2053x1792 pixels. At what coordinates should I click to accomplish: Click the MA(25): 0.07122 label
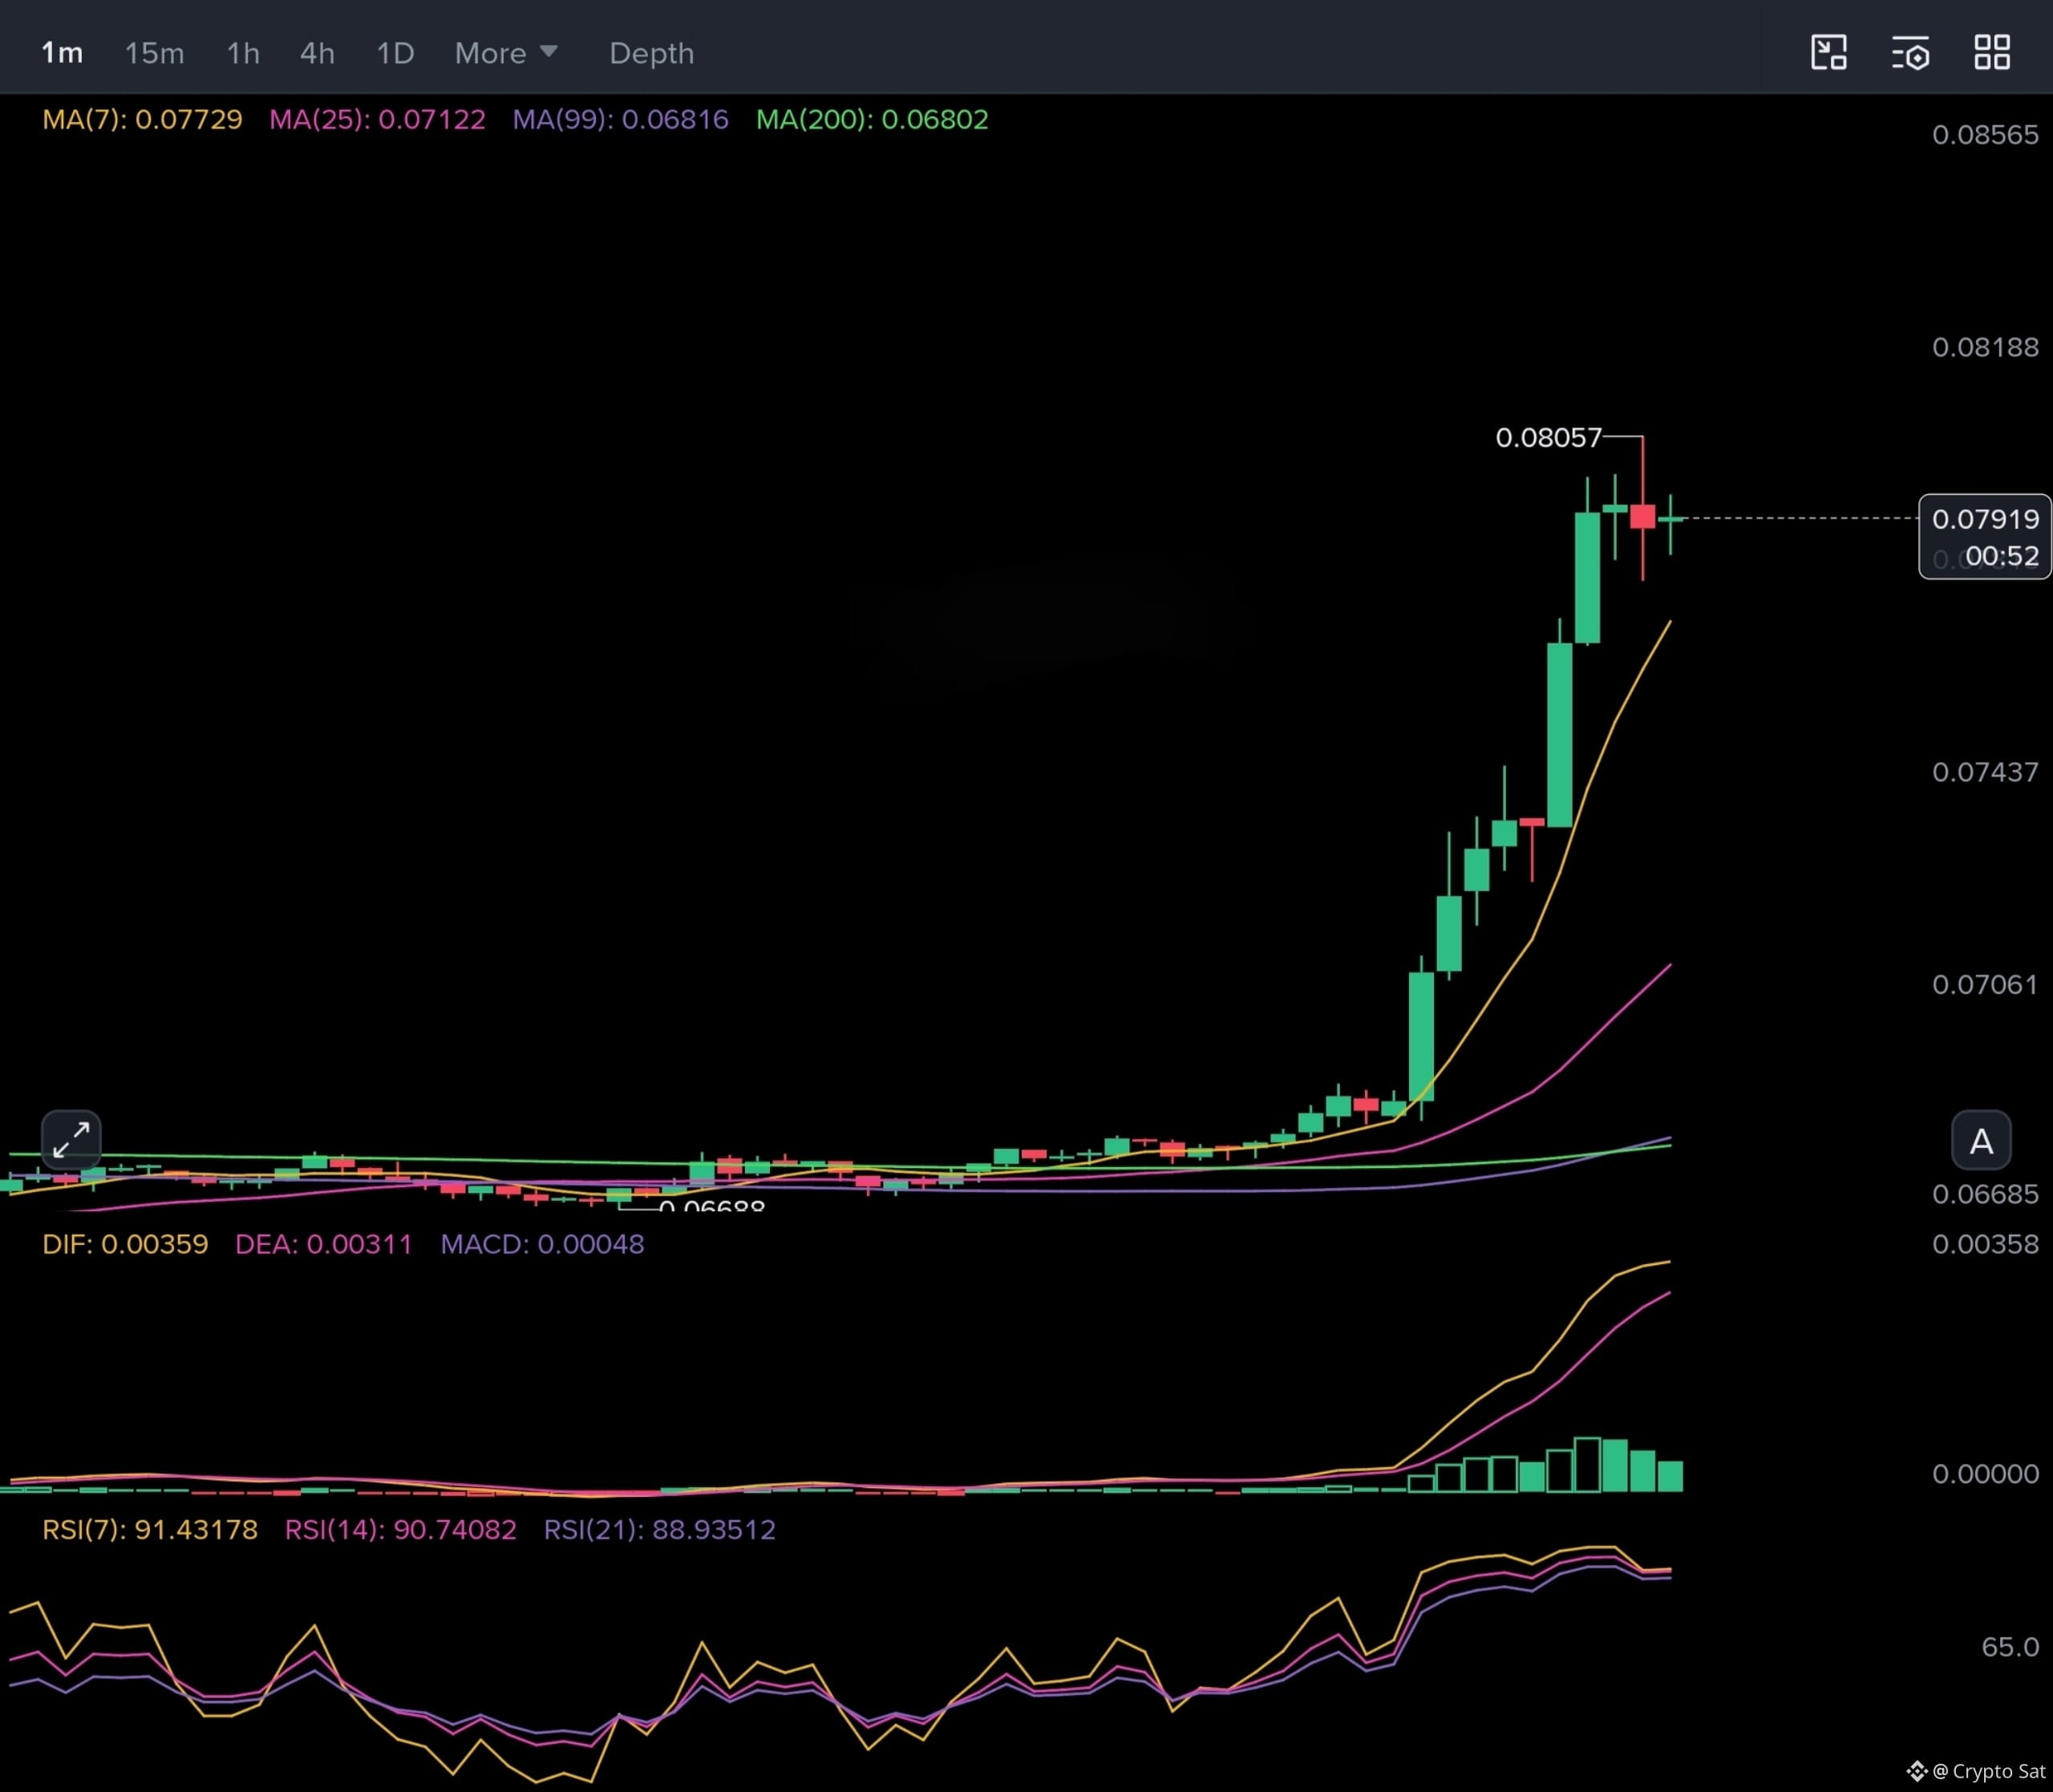coord(377,119)
